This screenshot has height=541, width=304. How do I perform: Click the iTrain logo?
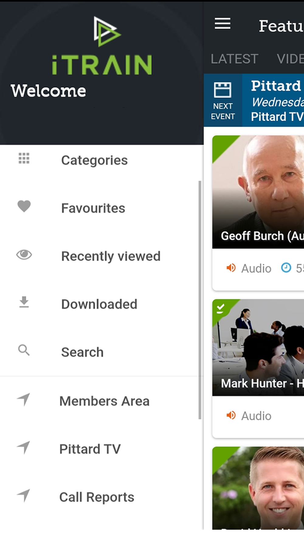102,46
